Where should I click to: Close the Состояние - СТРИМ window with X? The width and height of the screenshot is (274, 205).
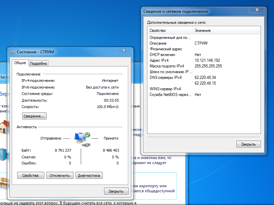tap(124, 50)
